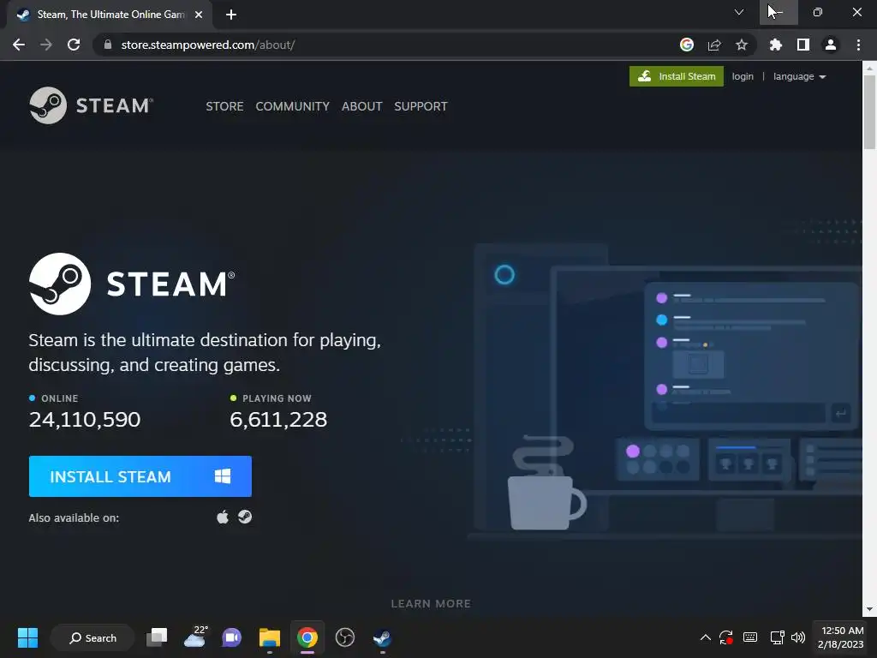
Task: Click the browser forward arrow
Action: tap(46, 45)
